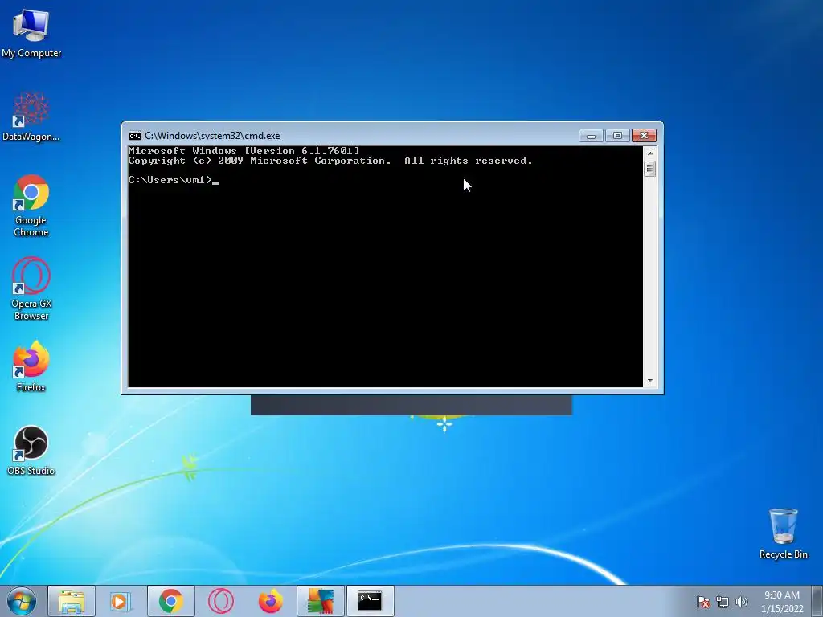Select the Recycle Bin desktop icon
823x617 pixels.
(783, 533)
